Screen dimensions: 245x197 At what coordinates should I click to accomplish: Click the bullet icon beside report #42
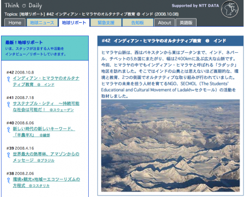[x=8, y=79]
